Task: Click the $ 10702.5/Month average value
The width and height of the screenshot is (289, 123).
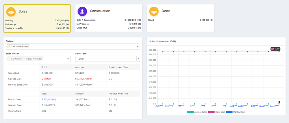Action: tap(84, 79)
